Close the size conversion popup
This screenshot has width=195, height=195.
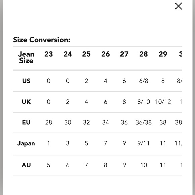178,6
